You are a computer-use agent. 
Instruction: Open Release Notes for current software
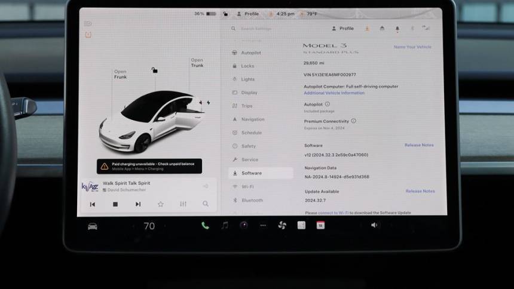[419, 145]
